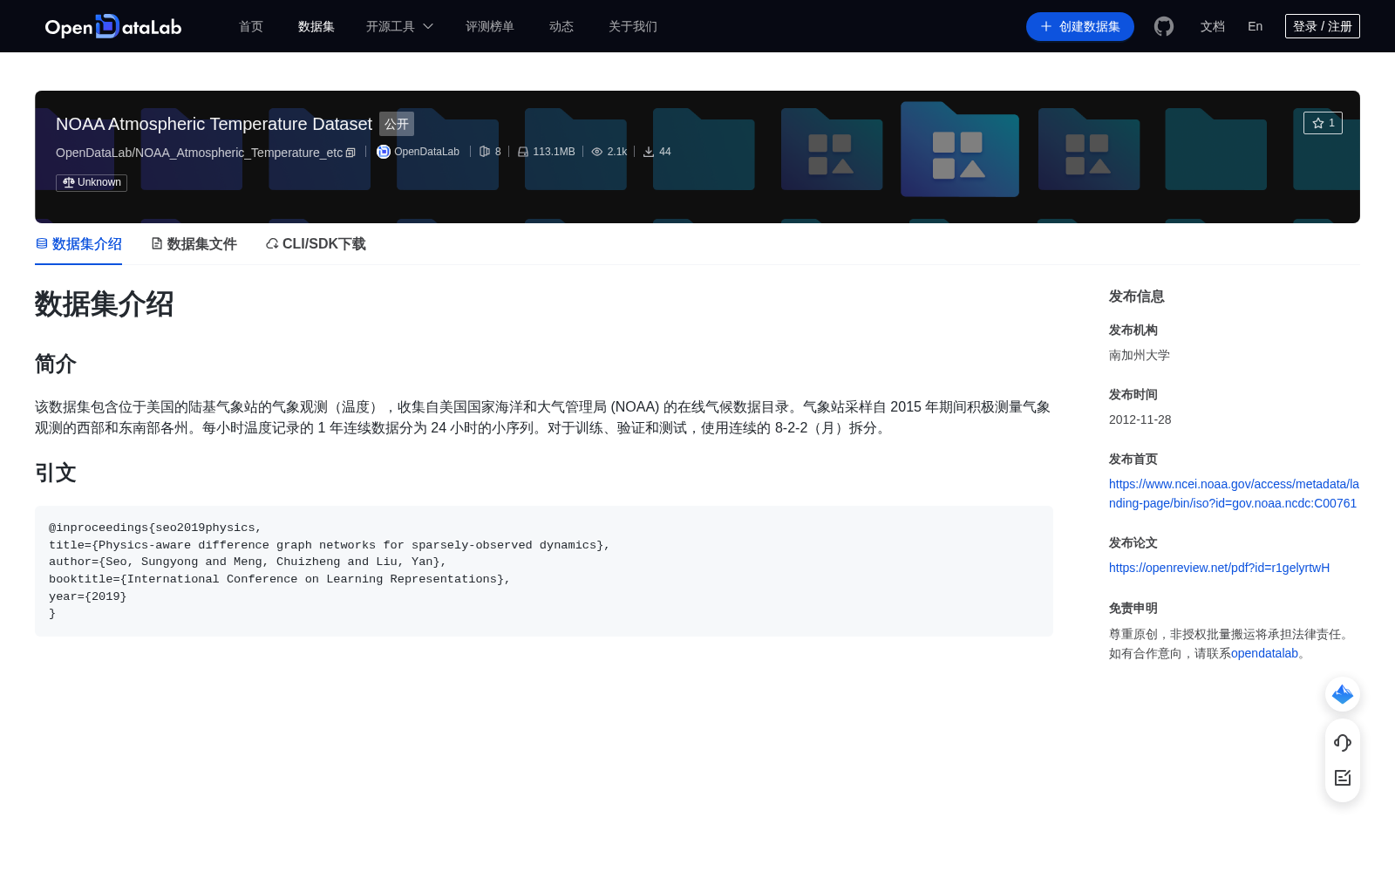This screenshot has width=1395, height=872.
Task: Switch language to En
Action: pyautogui.click(x=1255, y=26)
